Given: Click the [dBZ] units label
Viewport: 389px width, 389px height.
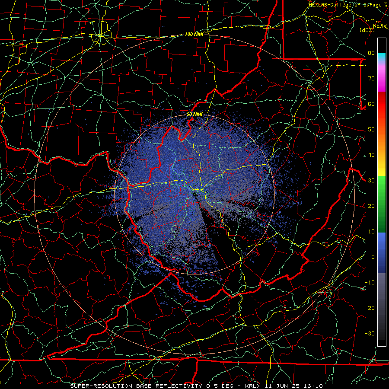Looking at the screenshot, I should [367, 30].
